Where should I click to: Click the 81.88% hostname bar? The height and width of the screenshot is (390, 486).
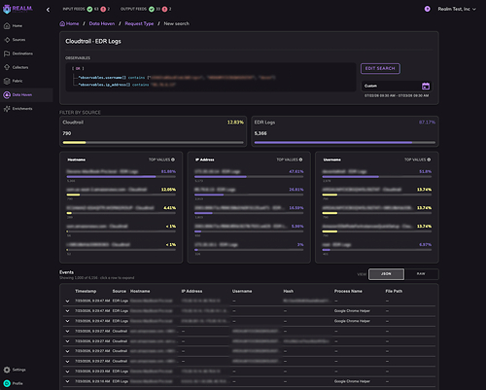111,177
